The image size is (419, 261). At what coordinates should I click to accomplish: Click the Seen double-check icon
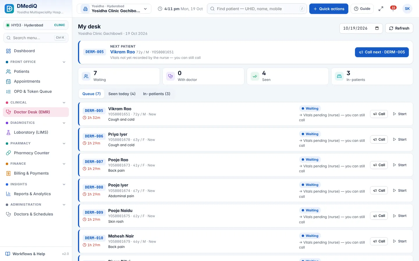255,76
